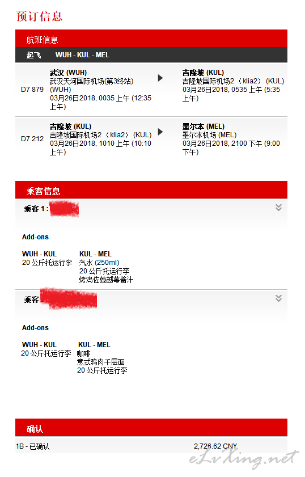Click the 2,726.62 CNY total amount
Screen dimensions: 305x477
pyautogui.click(x=215, y=446)
